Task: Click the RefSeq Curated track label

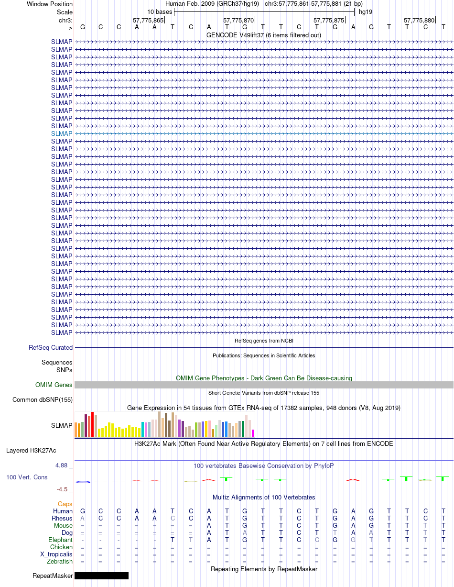Action: [x=51, y=347]
